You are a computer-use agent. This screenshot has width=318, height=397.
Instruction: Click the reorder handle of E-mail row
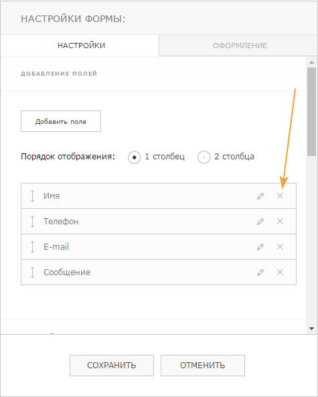tap(32, 247)
